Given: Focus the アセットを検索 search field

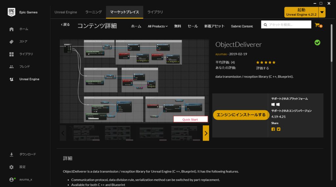Looking at the screenshot, I should (x=286, y=25).
